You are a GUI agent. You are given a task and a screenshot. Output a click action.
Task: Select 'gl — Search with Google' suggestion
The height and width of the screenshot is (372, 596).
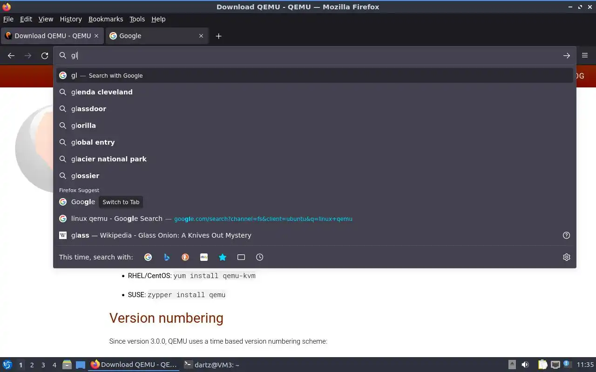[x=315, y=75]
